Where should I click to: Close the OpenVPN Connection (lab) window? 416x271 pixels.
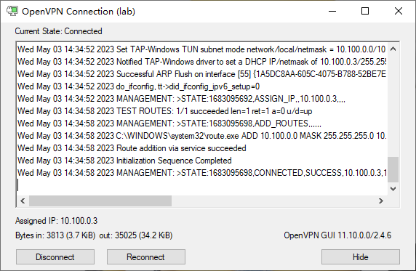click(x=399, y=11)
